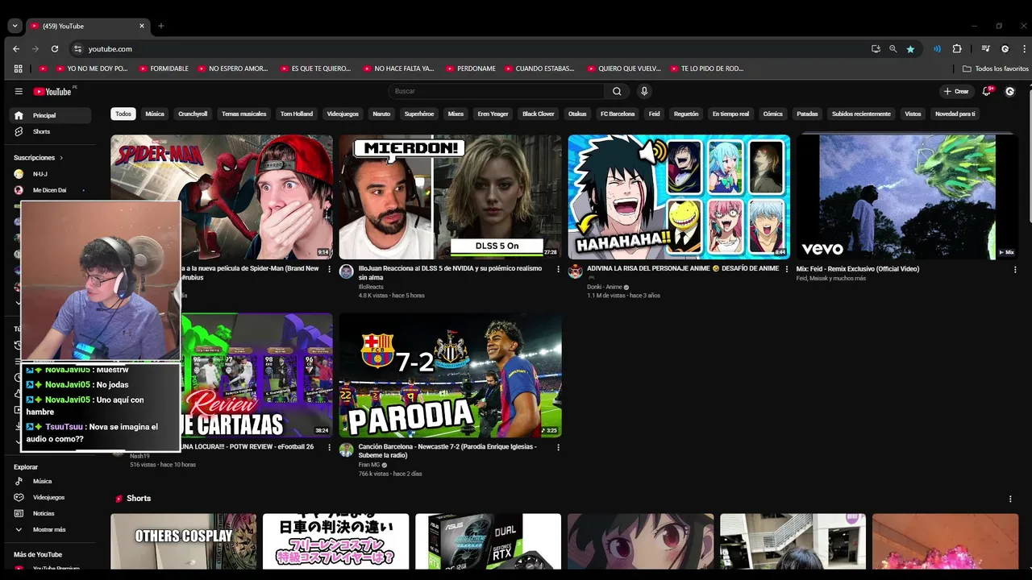1032x580 pixels.
Task: Go back with the browser back arrow
Action: [x=16, y=49]
